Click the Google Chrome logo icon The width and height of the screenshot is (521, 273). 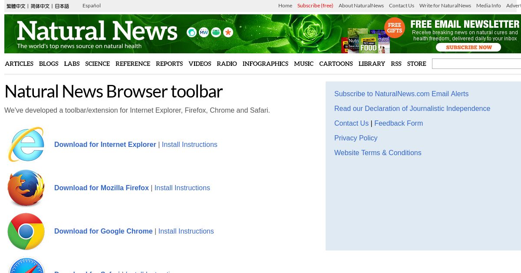click(26, 231)
